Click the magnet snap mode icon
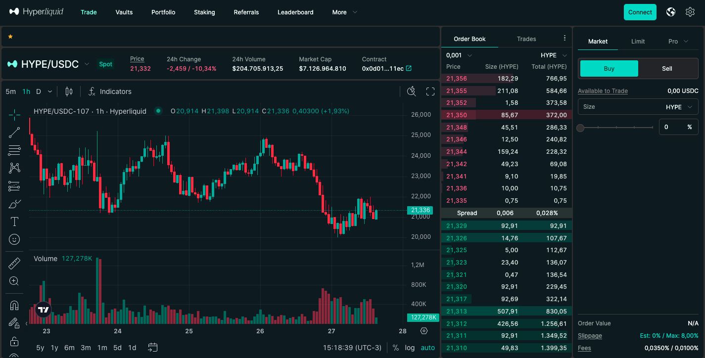The height and width of the screenshot is (358, 705). (x=14, y=305)
